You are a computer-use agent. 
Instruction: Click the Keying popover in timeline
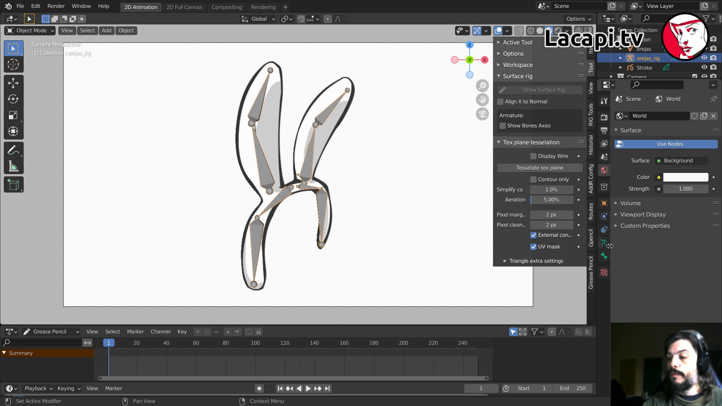68,388
